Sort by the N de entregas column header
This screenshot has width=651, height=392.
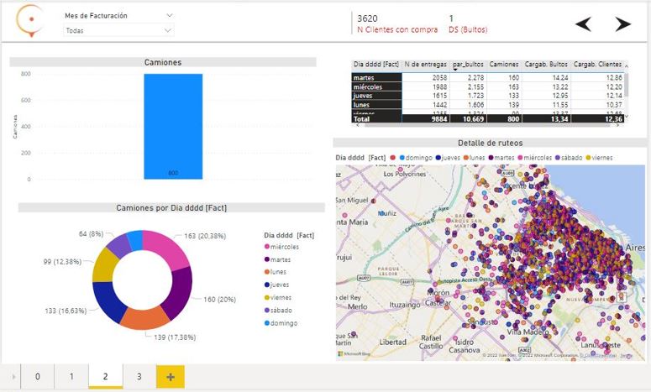point(426,64)
